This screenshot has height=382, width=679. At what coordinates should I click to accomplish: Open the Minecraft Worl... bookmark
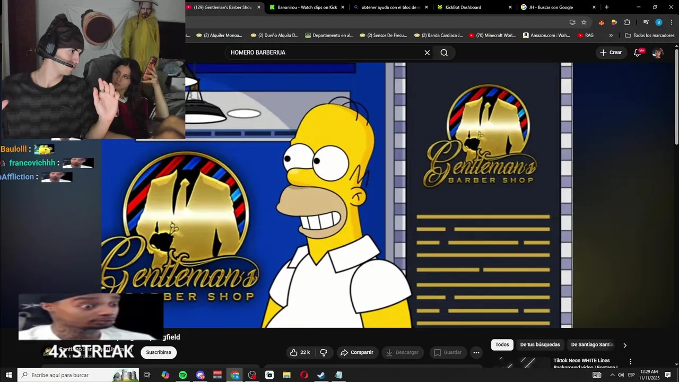[492, 36]
